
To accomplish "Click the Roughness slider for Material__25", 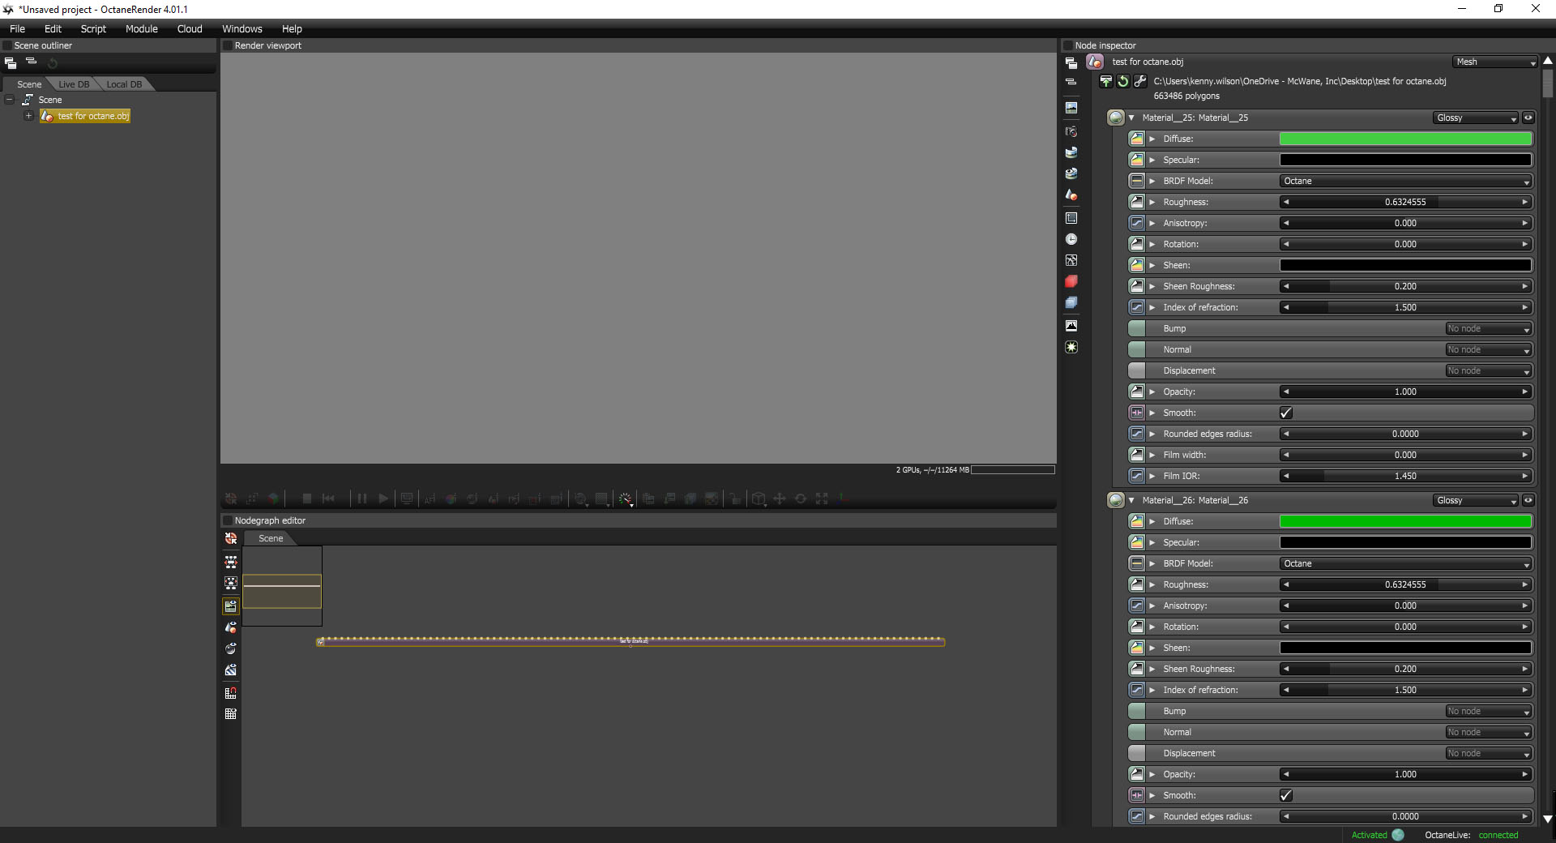I will [1405, 202].
